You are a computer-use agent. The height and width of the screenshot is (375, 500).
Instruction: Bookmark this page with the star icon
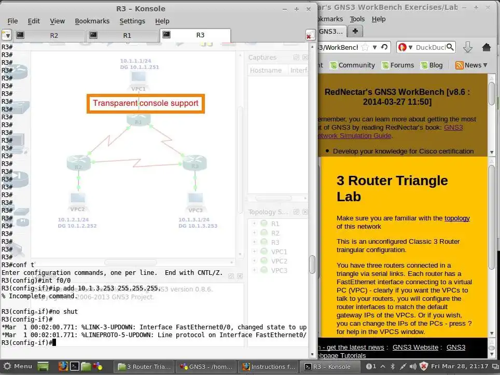pyautogui.click(x=365, y=48)
